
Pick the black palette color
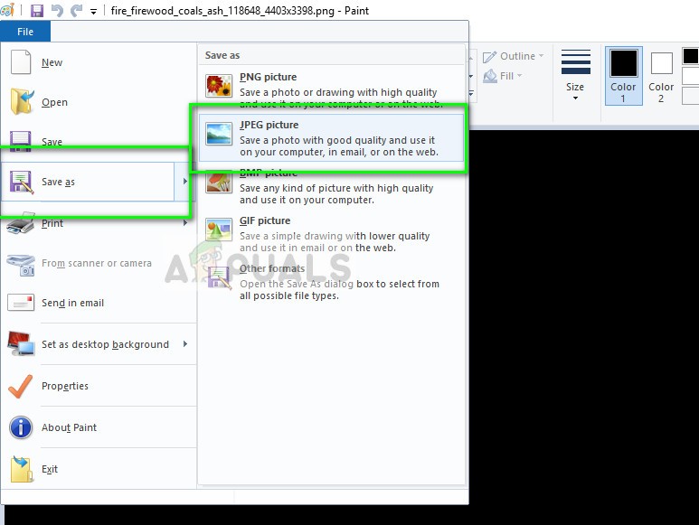(x=691, y=56)
